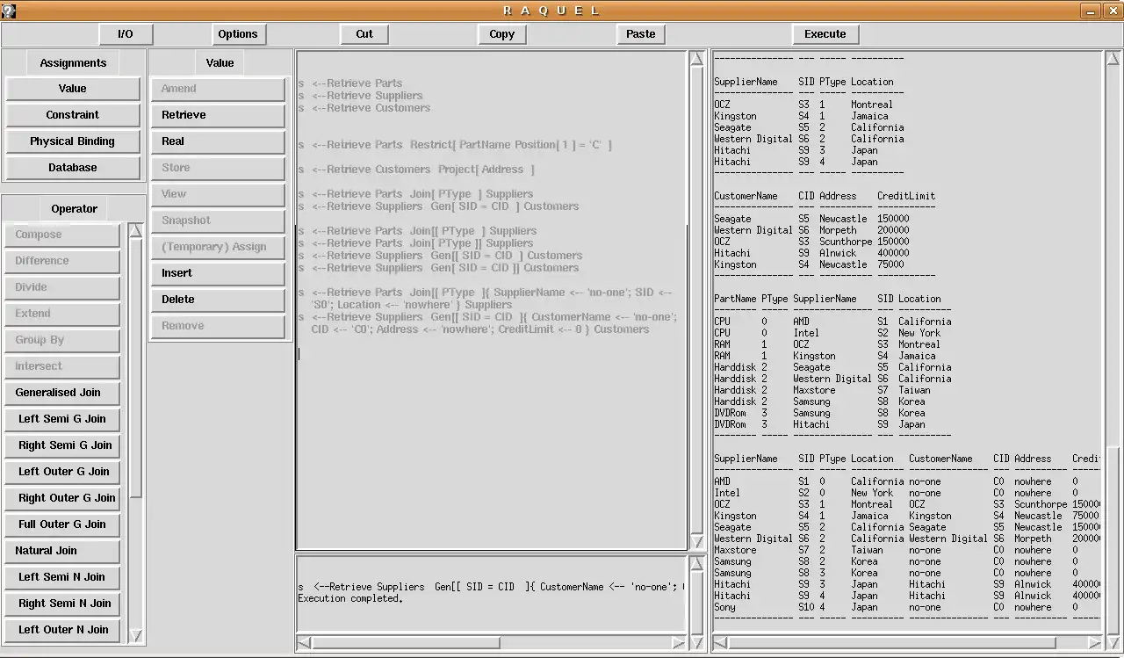Click the disabled Amend button
Viewport: 1124px width, 658px height.
click(x=218, y=89)
